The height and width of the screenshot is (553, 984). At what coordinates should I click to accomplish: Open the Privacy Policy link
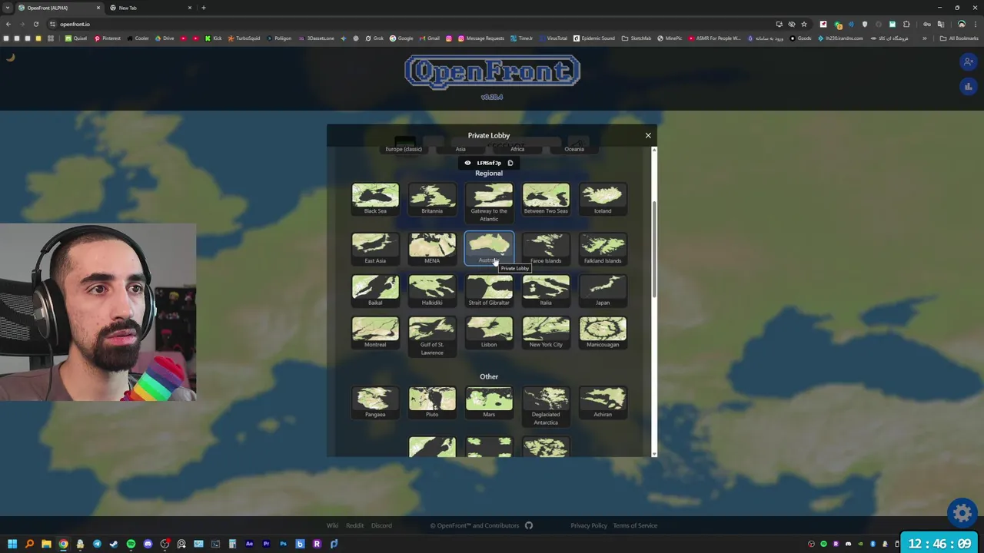click(589, 525)
